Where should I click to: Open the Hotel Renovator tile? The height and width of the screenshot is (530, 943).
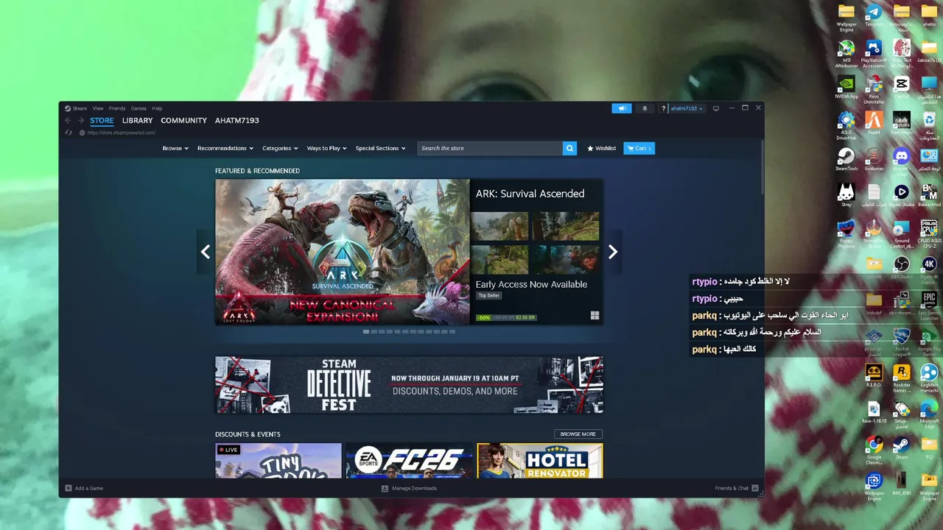click(540, 461)
